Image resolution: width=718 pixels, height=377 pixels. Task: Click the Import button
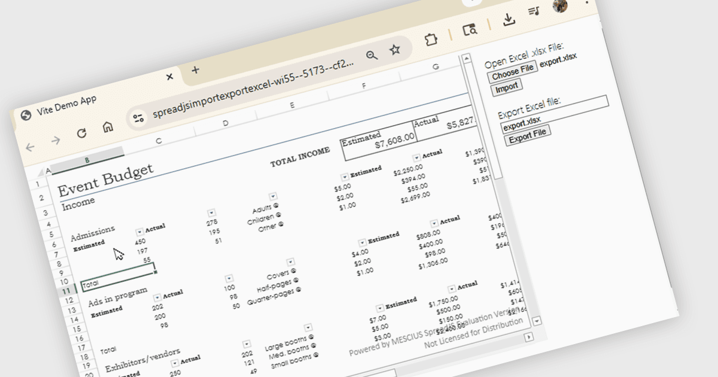pos(507,87)
